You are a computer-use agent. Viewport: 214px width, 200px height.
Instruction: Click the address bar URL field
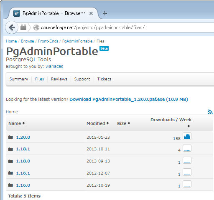pyautogui.click(x=122, y=27)
